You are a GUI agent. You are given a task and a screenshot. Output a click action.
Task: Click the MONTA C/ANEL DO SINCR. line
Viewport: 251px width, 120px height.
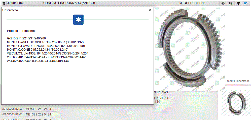point(45,42)
